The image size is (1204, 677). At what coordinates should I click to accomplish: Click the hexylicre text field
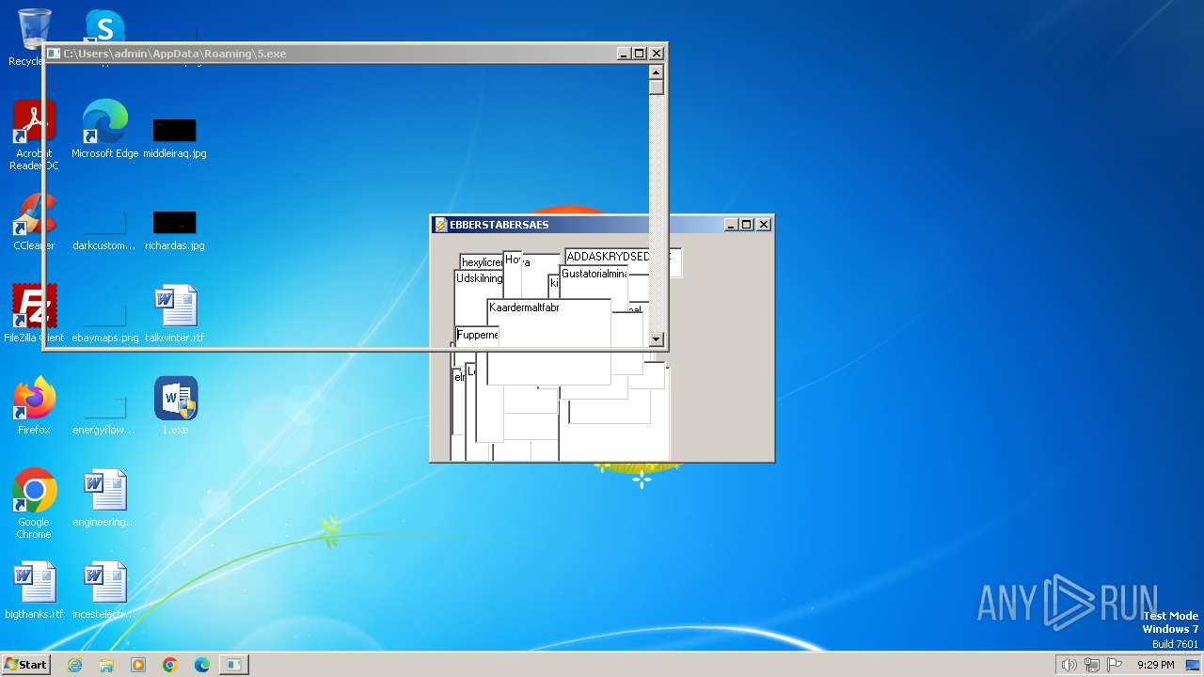coord(481,262)
